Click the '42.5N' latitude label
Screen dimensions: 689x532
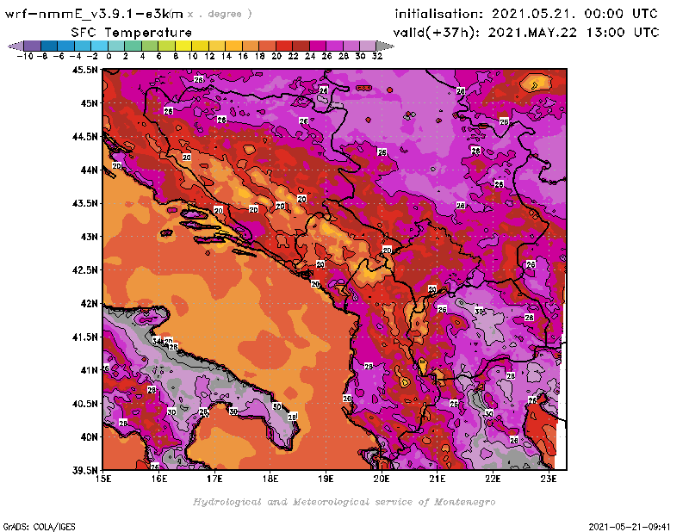pyautogui.click(x=84, y=270)
